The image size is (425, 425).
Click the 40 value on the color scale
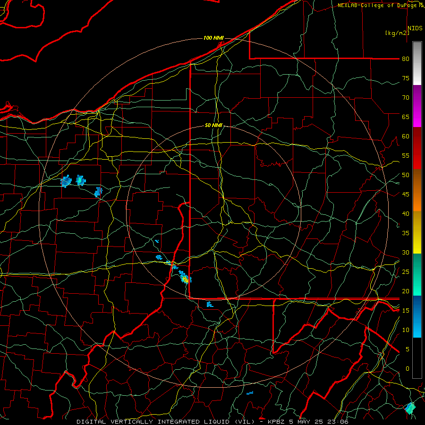click(406, 214)
